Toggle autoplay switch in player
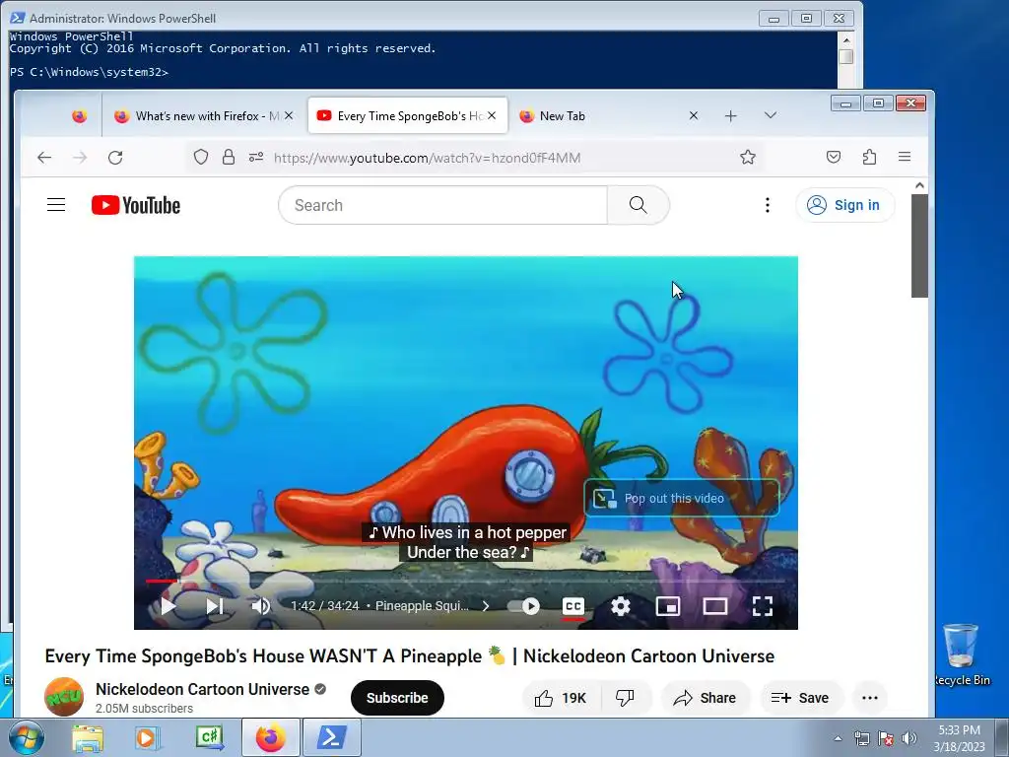The width and height of the screenshot is (1009, 757). 524,606
